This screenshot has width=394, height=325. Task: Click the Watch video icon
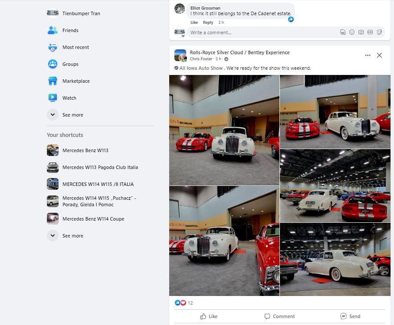(53, 98)
